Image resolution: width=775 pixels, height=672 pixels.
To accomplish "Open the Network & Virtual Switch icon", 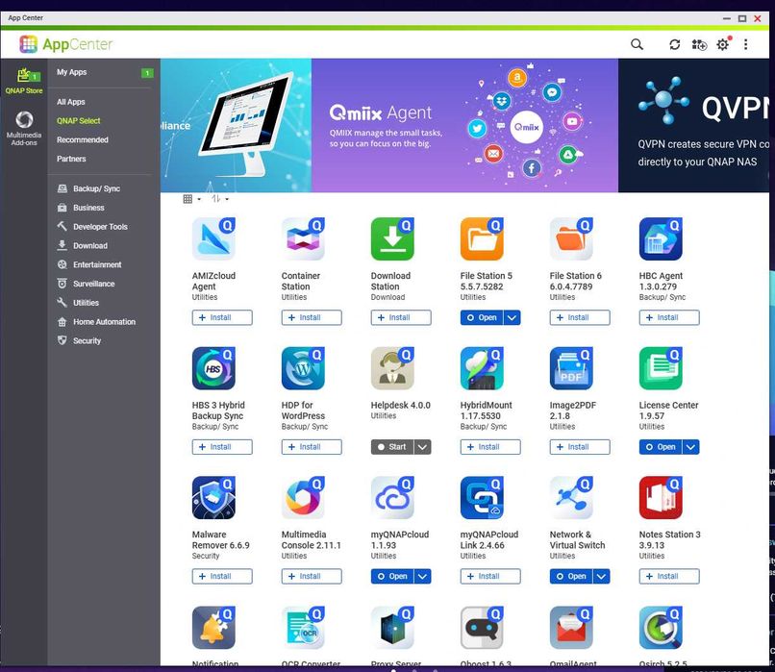I will pos(571,498).
